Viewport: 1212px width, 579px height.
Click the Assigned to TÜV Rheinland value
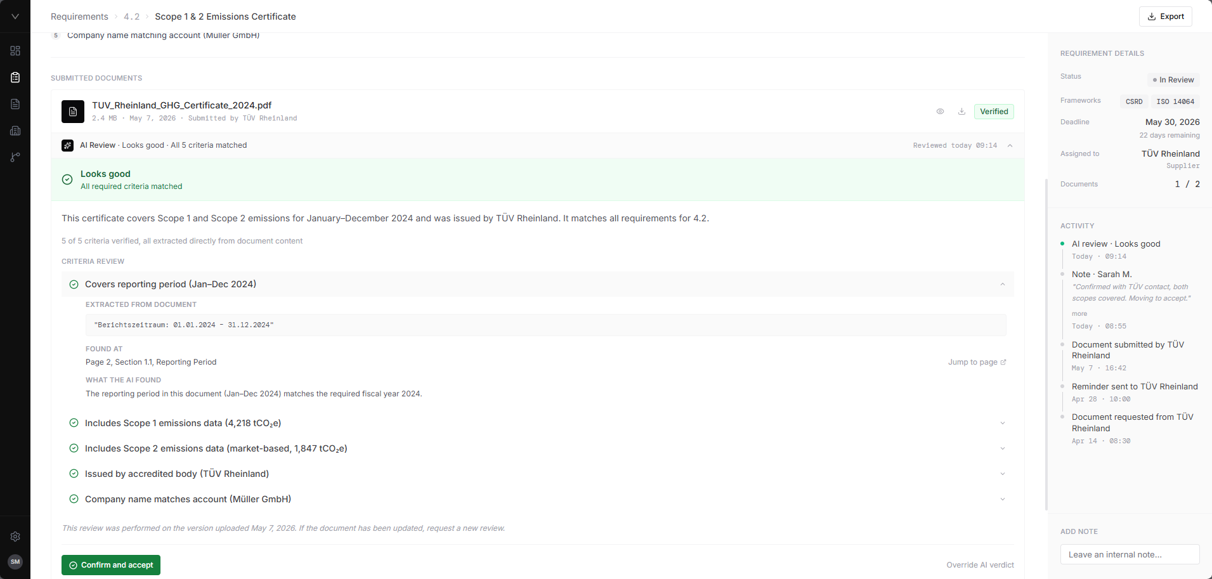point(1170,153)
